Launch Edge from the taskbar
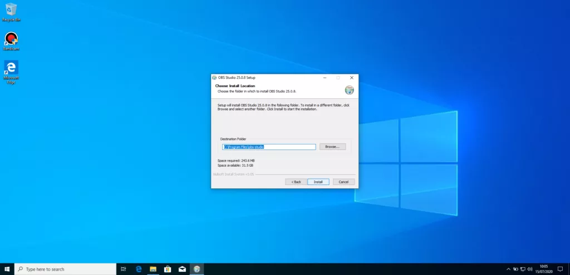This screenshot has height=275, width=570. pyautogui.click(x=139, y=269)
